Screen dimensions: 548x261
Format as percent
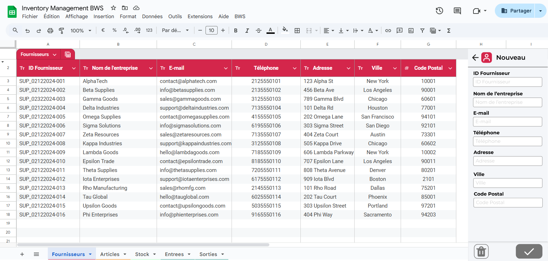point(115,31)
